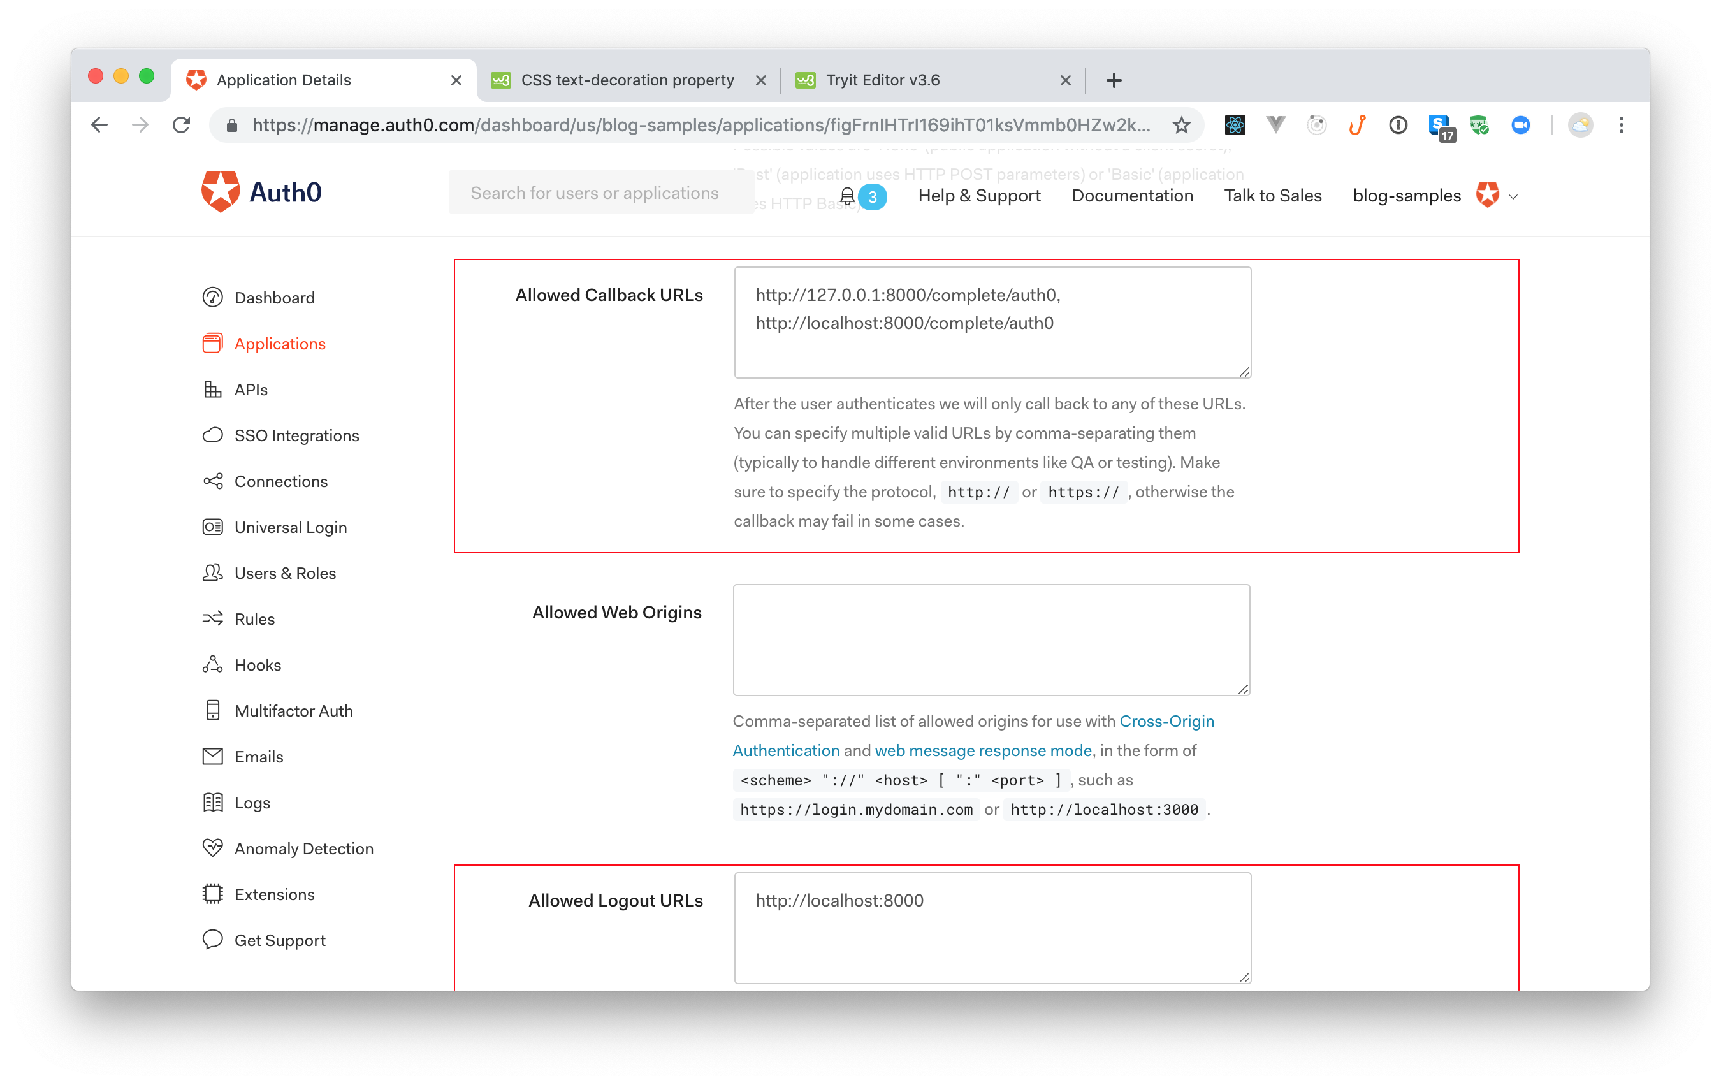Viewport: 1721px width, 1085px height.
Task: Open the Chrome three-dot menu
Action: click(x=1621, y=125)
